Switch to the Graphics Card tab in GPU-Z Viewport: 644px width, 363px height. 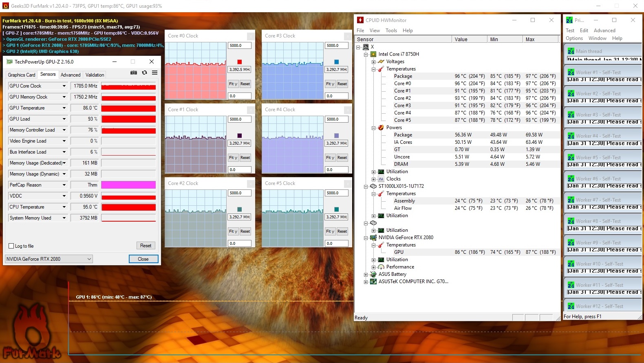pyautogui.click(x=22, y=75)
